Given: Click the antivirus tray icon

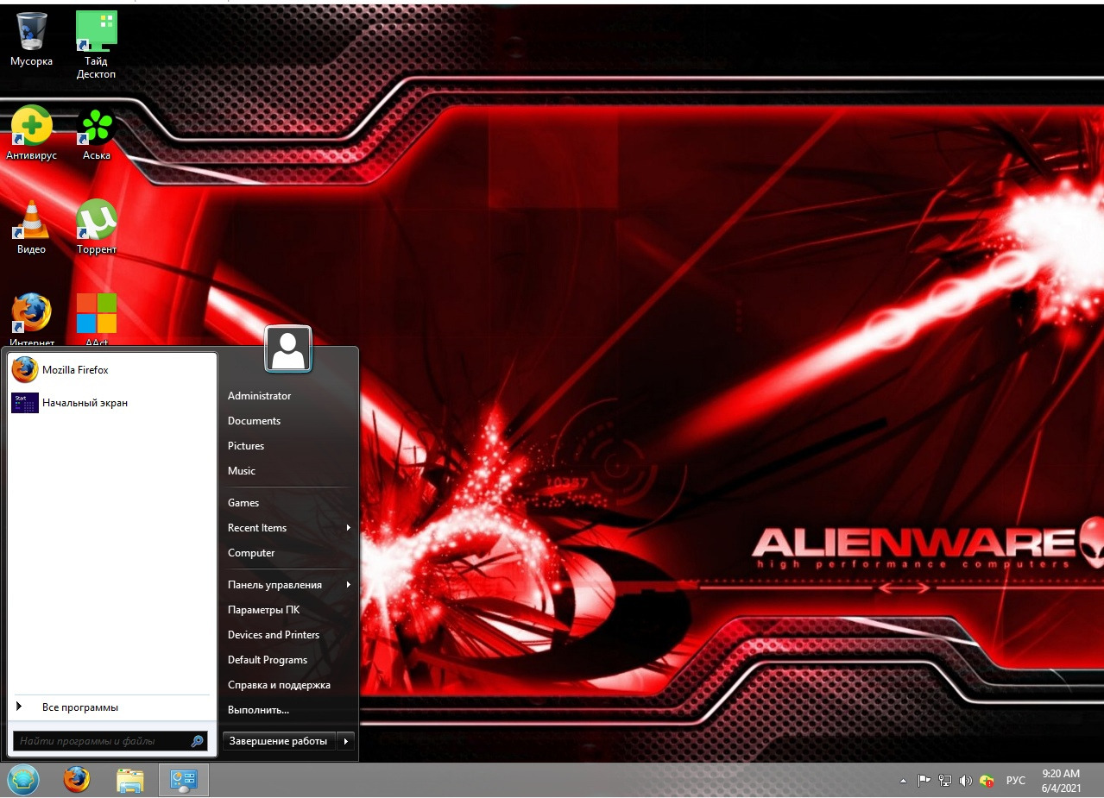Looking at the screenshot, I should pyautogui.click(x=987, y=781).
